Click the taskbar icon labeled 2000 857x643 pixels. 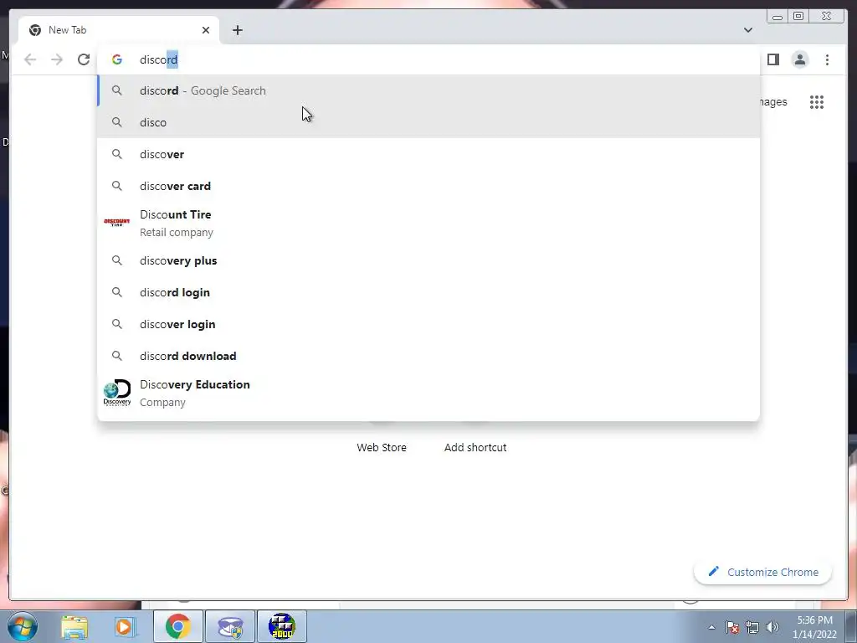click(x=282, y=626)
